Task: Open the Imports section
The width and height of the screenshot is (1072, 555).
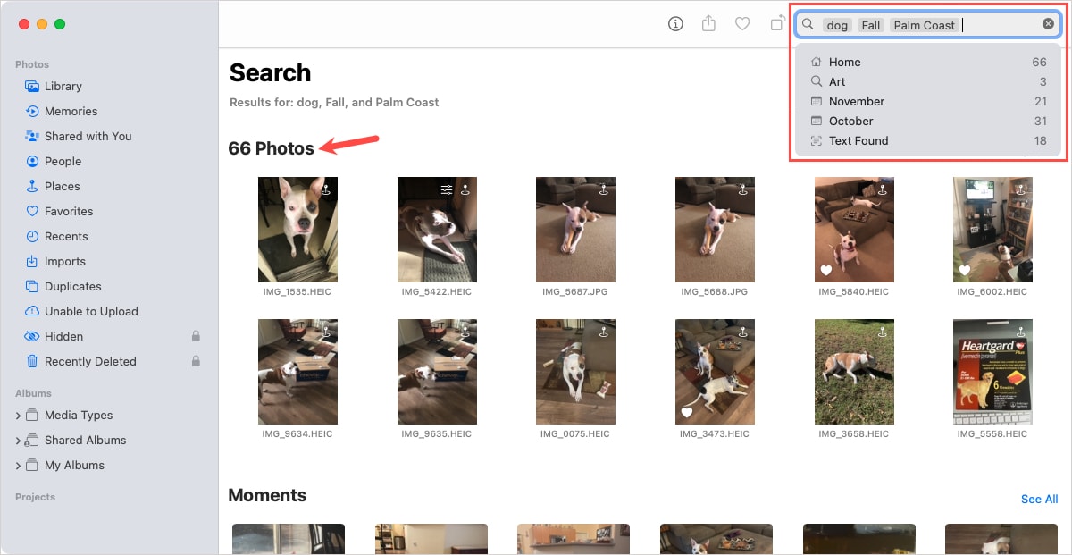Action: click(x=63, y=261)
